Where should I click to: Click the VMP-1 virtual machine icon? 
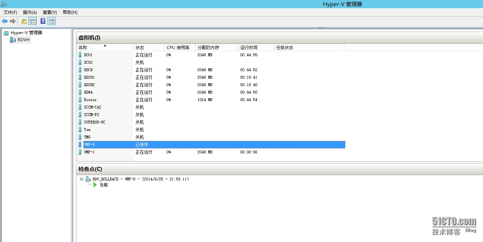80,152
